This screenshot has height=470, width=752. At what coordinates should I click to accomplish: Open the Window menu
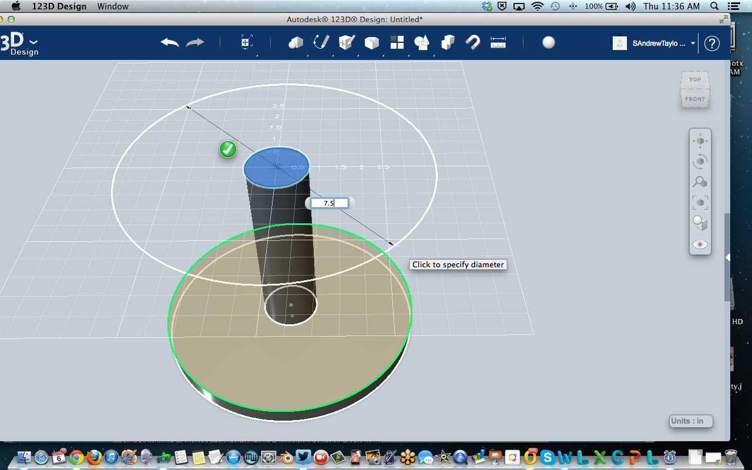[113, 6]
